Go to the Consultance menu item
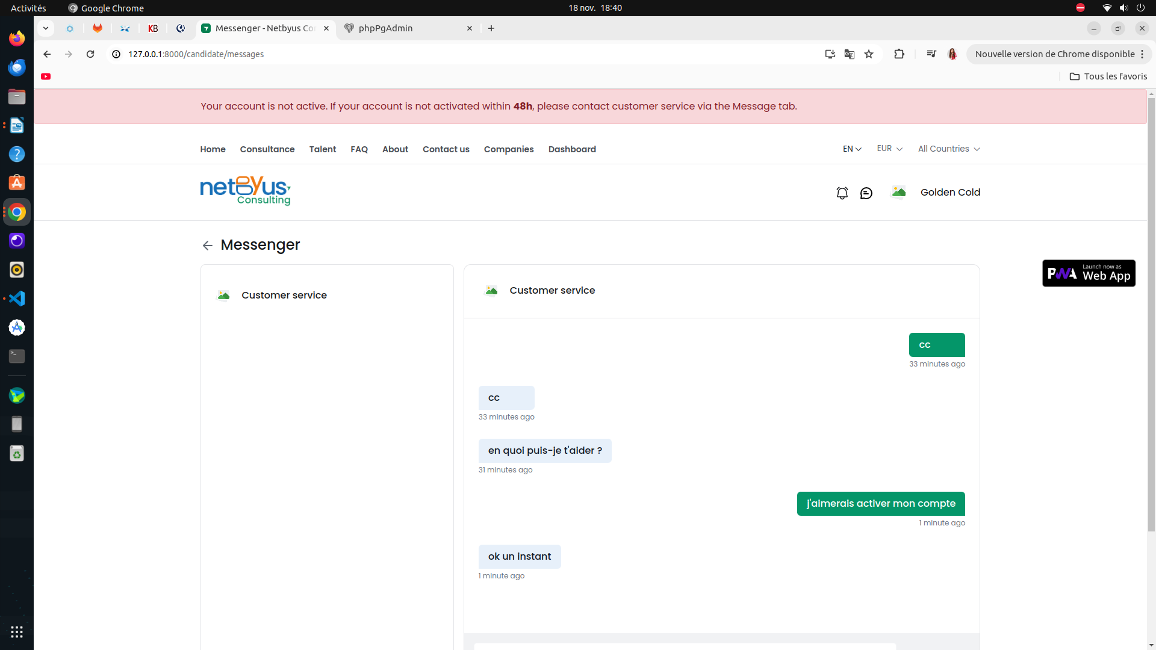 click(267, 149)
